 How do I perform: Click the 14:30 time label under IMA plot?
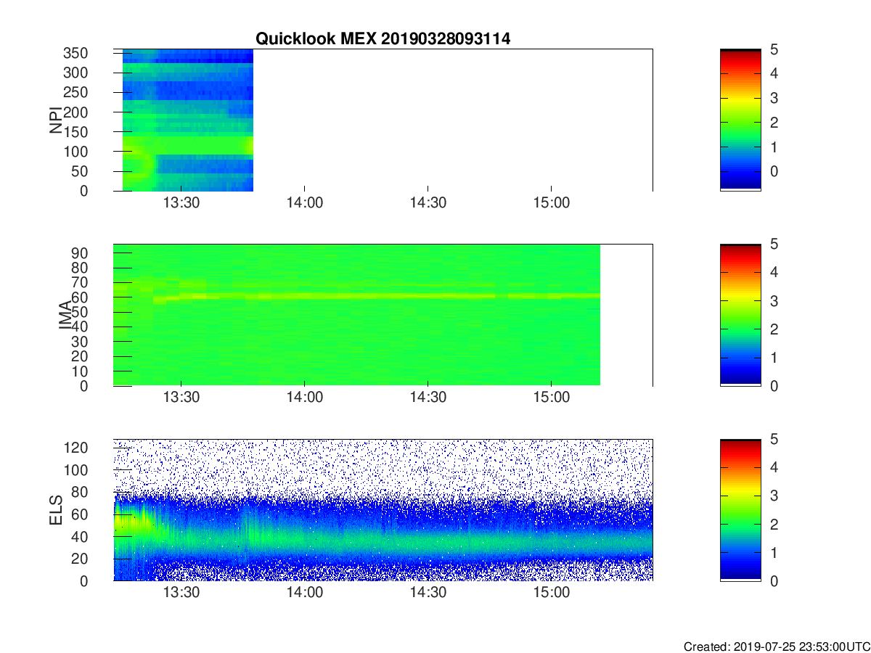tap(428, 398)
